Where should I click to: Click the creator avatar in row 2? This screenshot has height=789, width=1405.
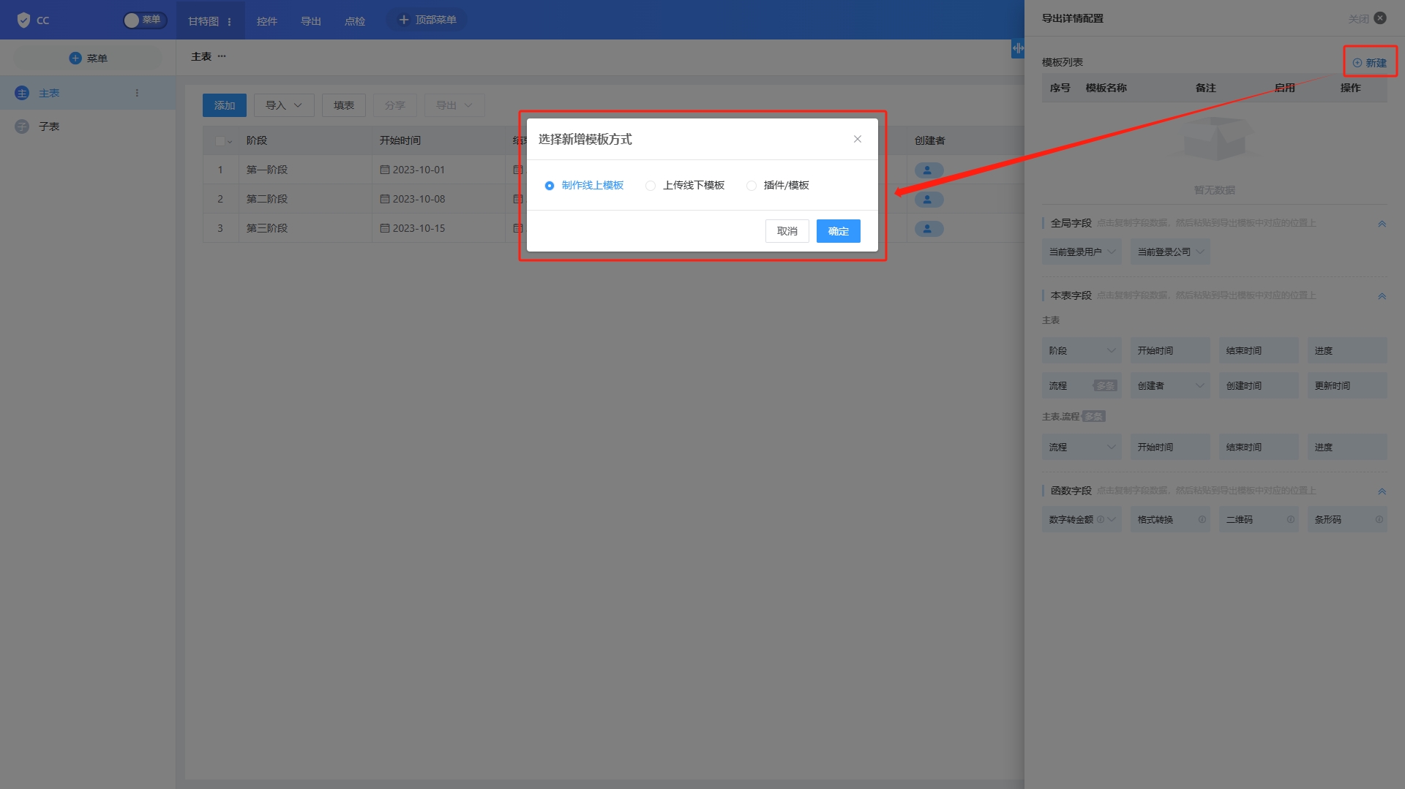pyautogui.click(x=929, y=199)
